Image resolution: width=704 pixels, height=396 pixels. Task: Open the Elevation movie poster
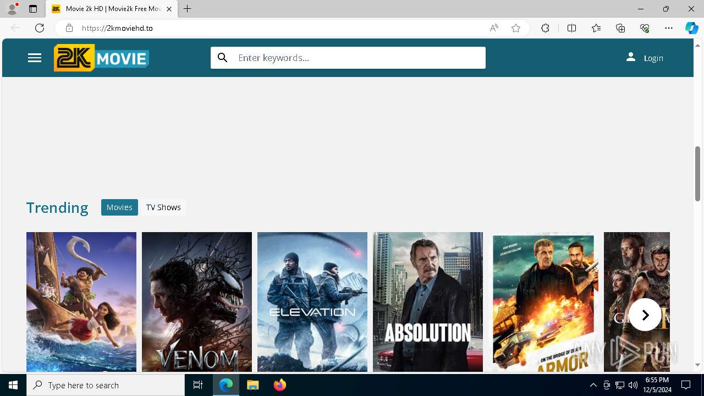coord(312,302)
